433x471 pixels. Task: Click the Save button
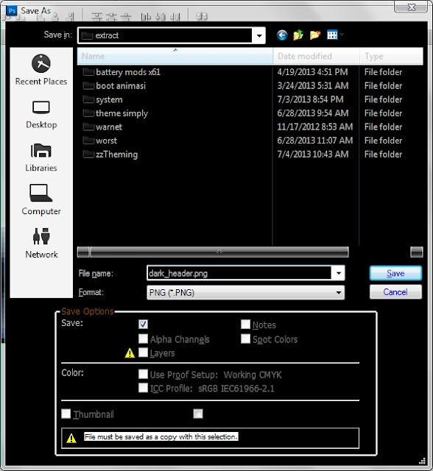395,273
